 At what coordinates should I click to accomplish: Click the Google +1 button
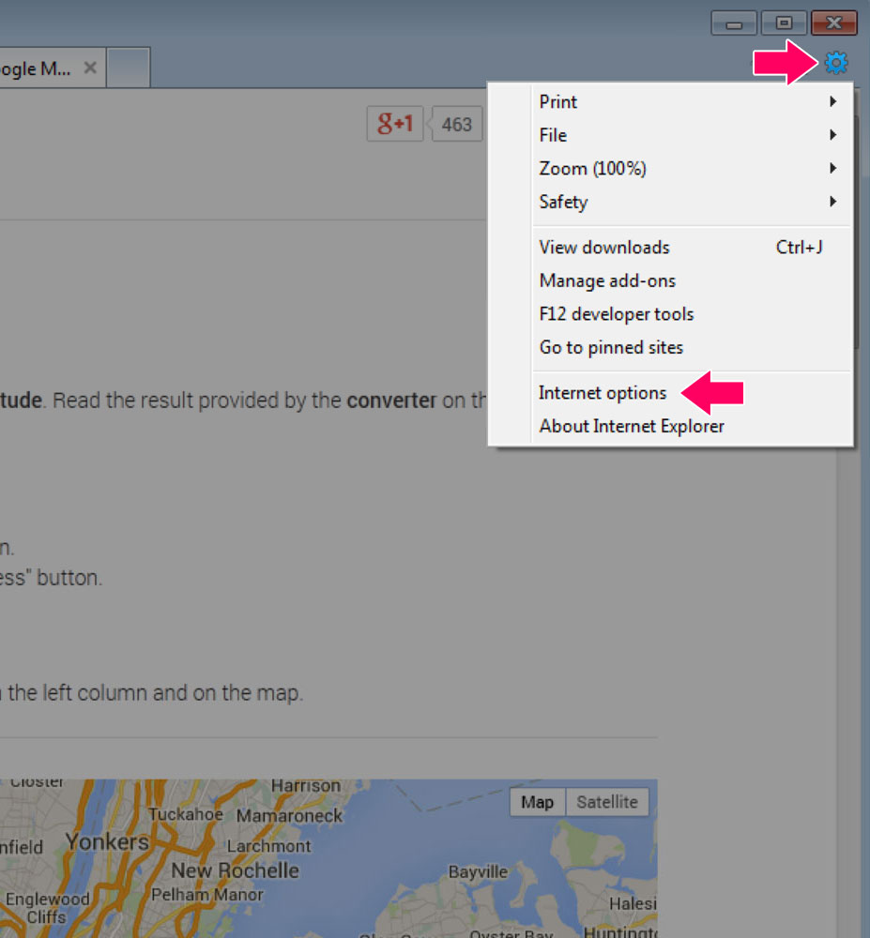395,124
